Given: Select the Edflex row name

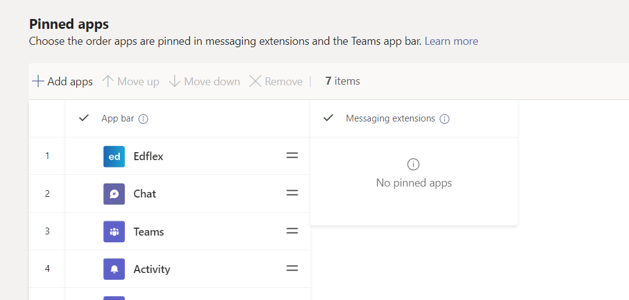Looking at the screenshot, I should click(148, 156).
